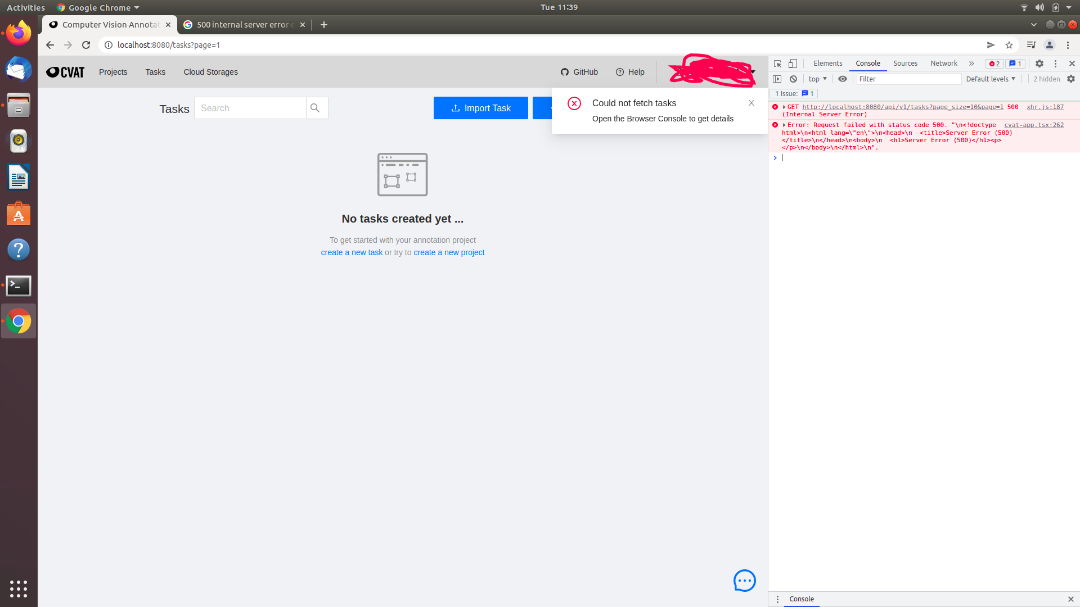Expand the 'Error: Request failed' console entry
The height and width of the screenshot is (607, 1080).
click(784, 125)
